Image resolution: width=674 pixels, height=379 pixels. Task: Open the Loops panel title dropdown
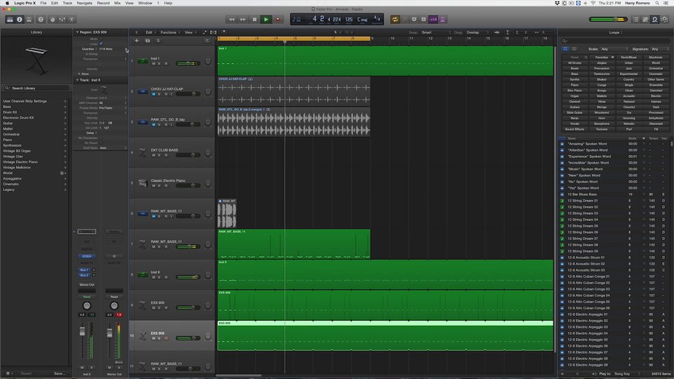[616, 32]
